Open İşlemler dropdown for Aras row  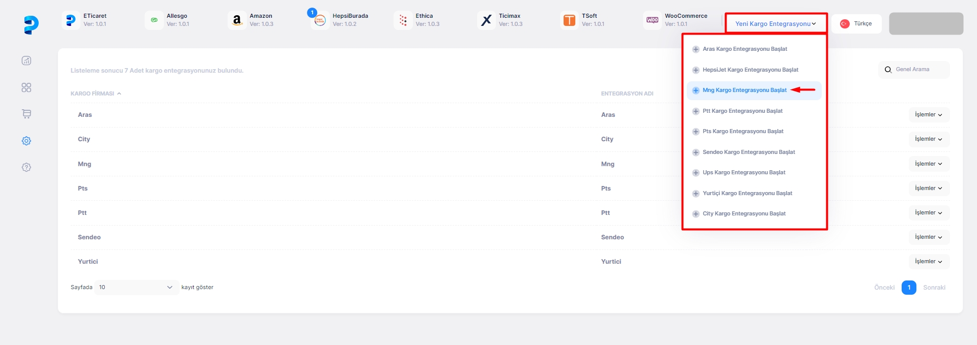tap(928, 115)
